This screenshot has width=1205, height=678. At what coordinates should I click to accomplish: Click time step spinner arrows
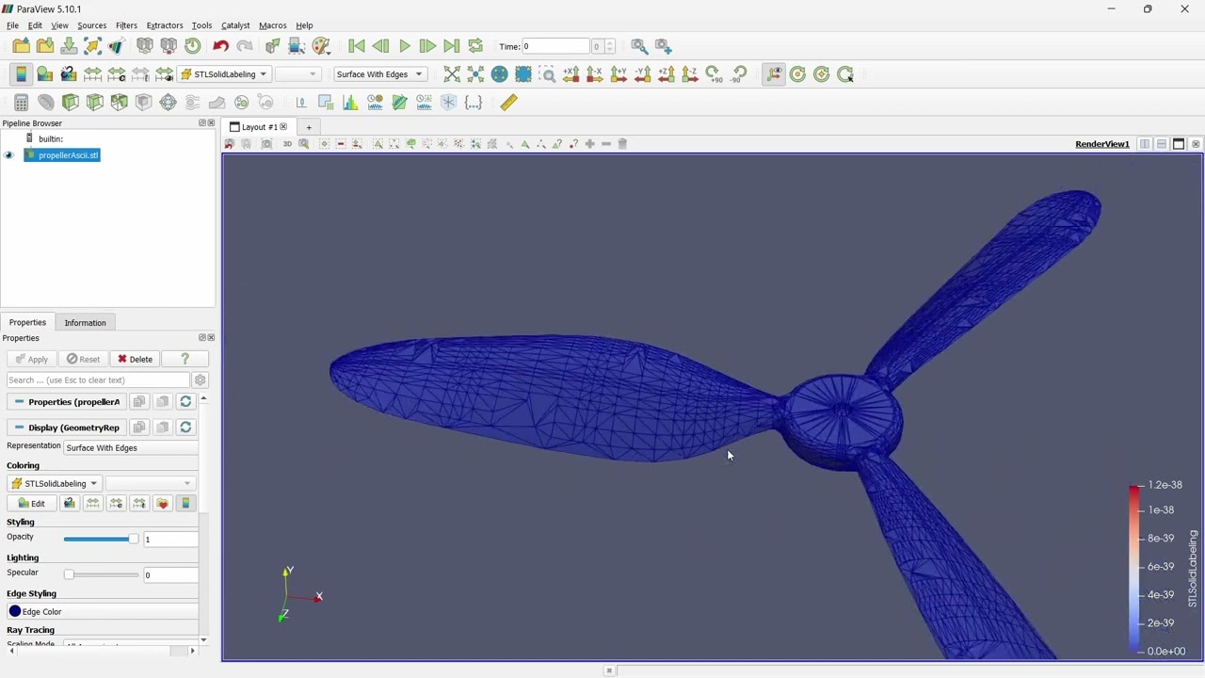pos(610,46)
